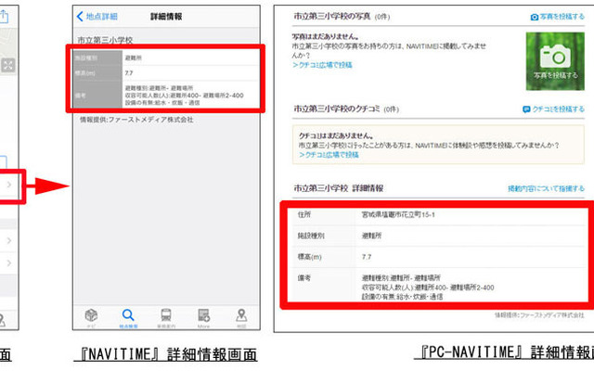Click the 写真はまだありません。 message
594x371 pixels.
[326, 37]
